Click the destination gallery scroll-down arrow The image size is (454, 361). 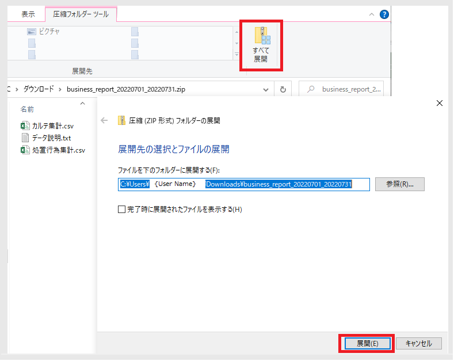(236, 43)
